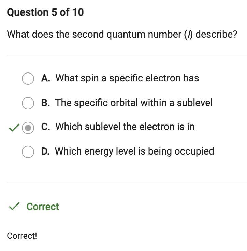247x251 pixels.
Task: Choose answer text 'What spin a specific electron has'
Action: coord(127,78)
